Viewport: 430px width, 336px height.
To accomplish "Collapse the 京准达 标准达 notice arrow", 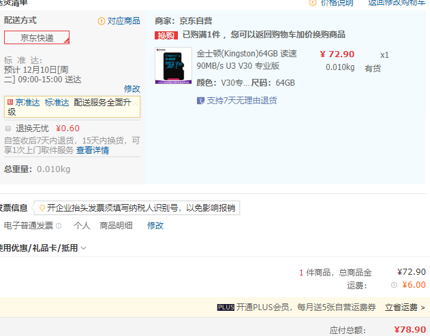I will pyautogui.click(x=135, y=103).
